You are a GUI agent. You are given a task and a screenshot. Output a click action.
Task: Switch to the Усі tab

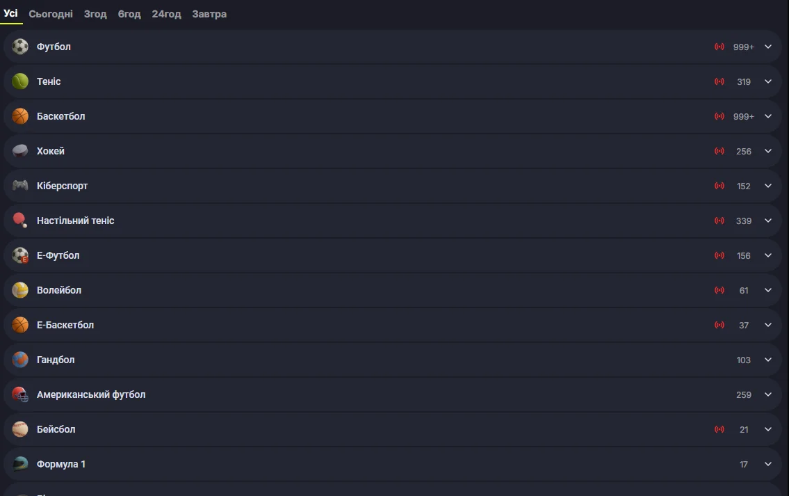pyautogui.click(x=10, y=14)
